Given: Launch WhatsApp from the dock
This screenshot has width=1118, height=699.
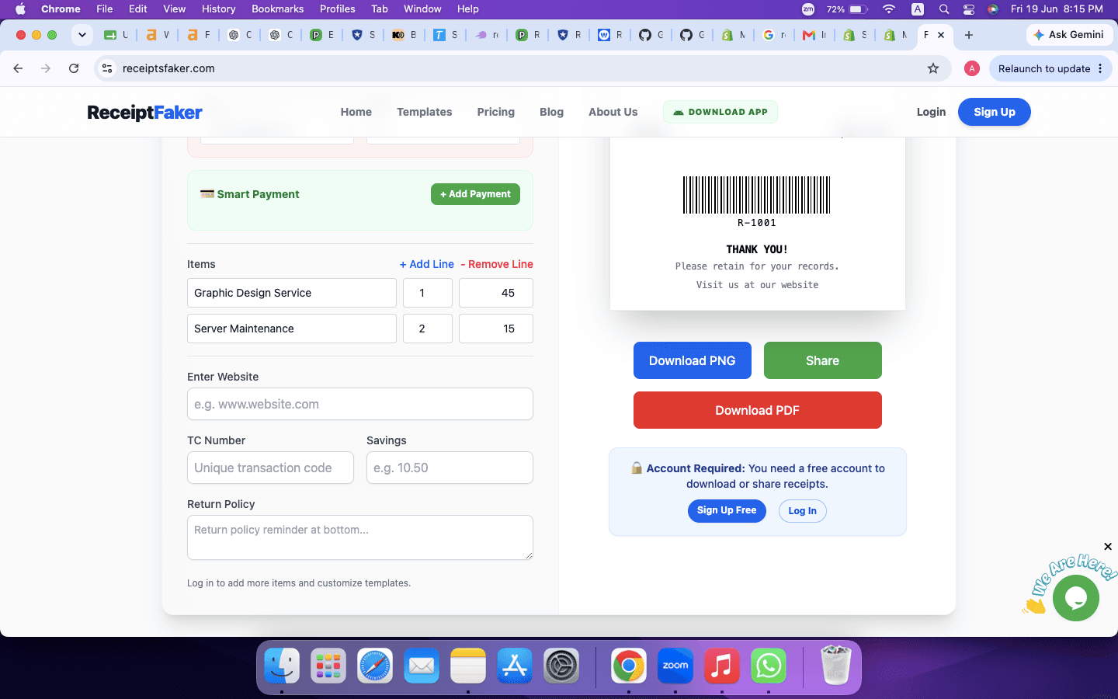Looking at the screenshot, I should [769, 666].
